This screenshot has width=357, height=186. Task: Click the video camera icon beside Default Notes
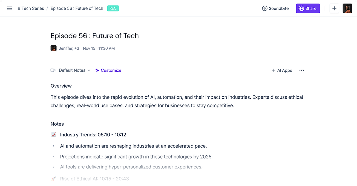click(53, 70)
